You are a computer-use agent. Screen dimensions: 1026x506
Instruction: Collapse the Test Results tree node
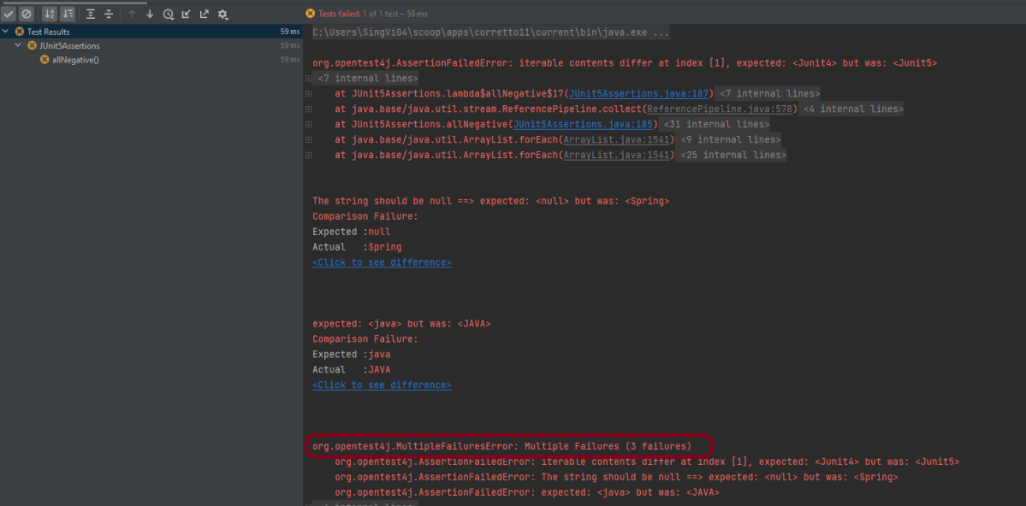(x=7, y=32)
